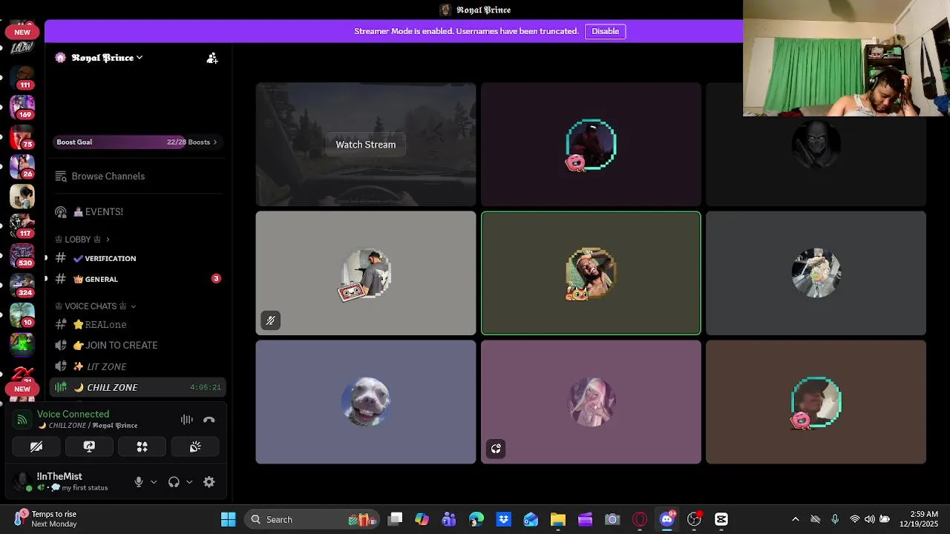Open Windows Start menu
The height and width of the screenshot is (534, 950).
[228, 519]
